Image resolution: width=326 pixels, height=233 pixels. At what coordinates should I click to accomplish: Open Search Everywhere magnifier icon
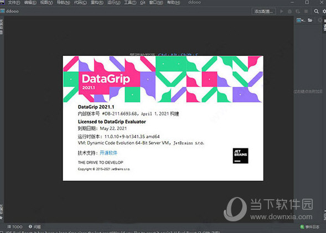point(316,11)
